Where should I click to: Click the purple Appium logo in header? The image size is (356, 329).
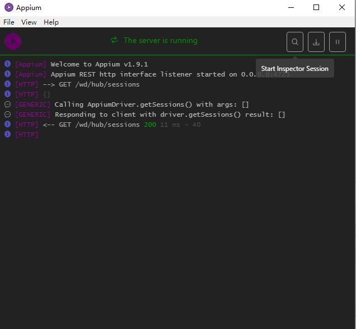(13, 41)
